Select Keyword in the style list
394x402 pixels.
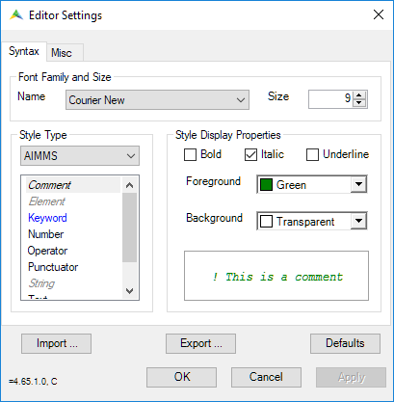(47, 218)
